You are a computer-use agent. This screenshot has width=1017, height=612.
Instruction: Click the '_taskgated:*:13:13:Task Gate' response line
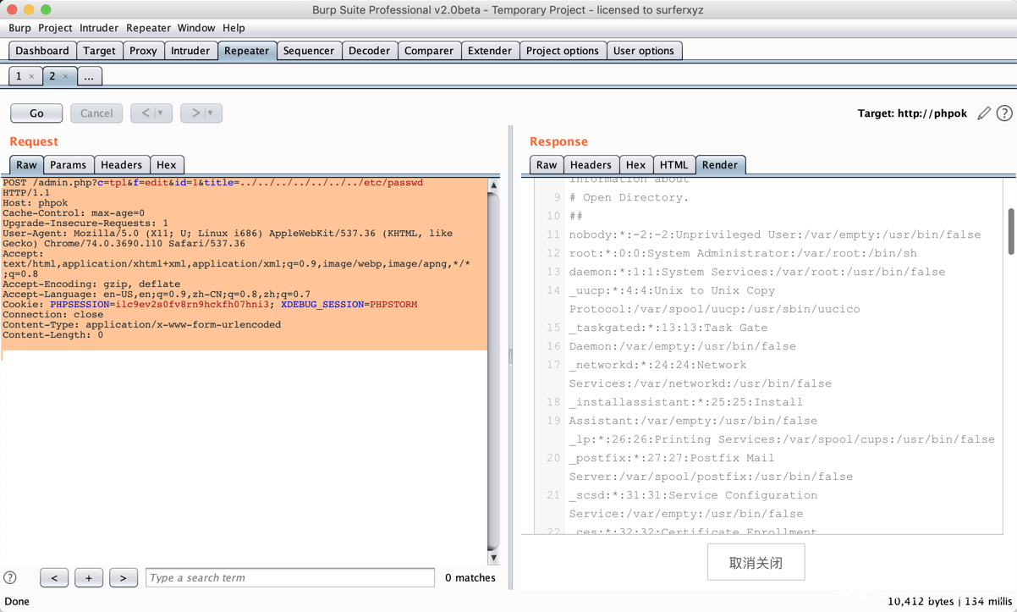[668, 328]
